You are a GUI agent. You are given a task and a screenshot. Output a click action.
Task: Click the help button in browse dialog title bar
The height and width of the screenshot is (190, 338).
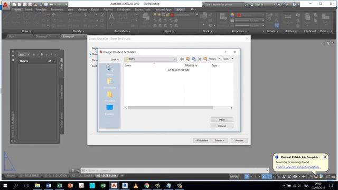225,52
